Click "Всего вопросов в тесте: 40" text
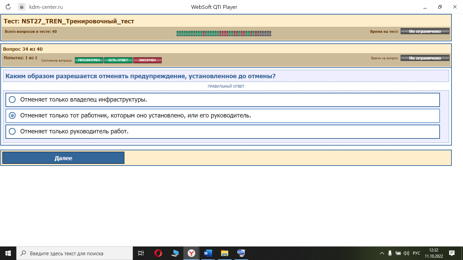 pyautogui.click(x=31, y=31)
